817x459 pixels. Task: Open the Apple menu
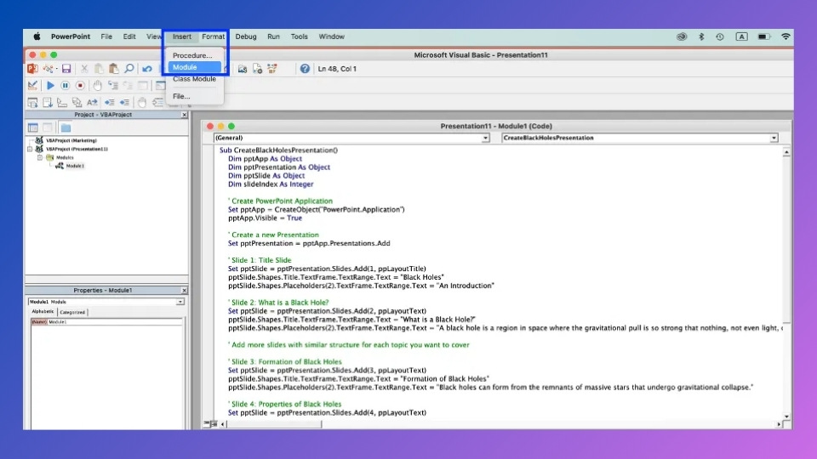click(37, 37)
